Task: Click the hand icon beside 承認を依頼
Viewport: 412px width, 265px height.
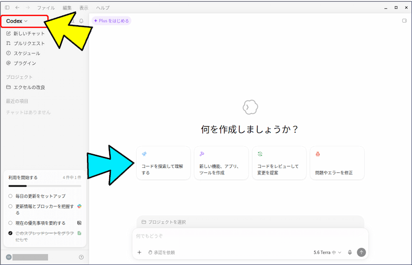Action: [150, 253]
